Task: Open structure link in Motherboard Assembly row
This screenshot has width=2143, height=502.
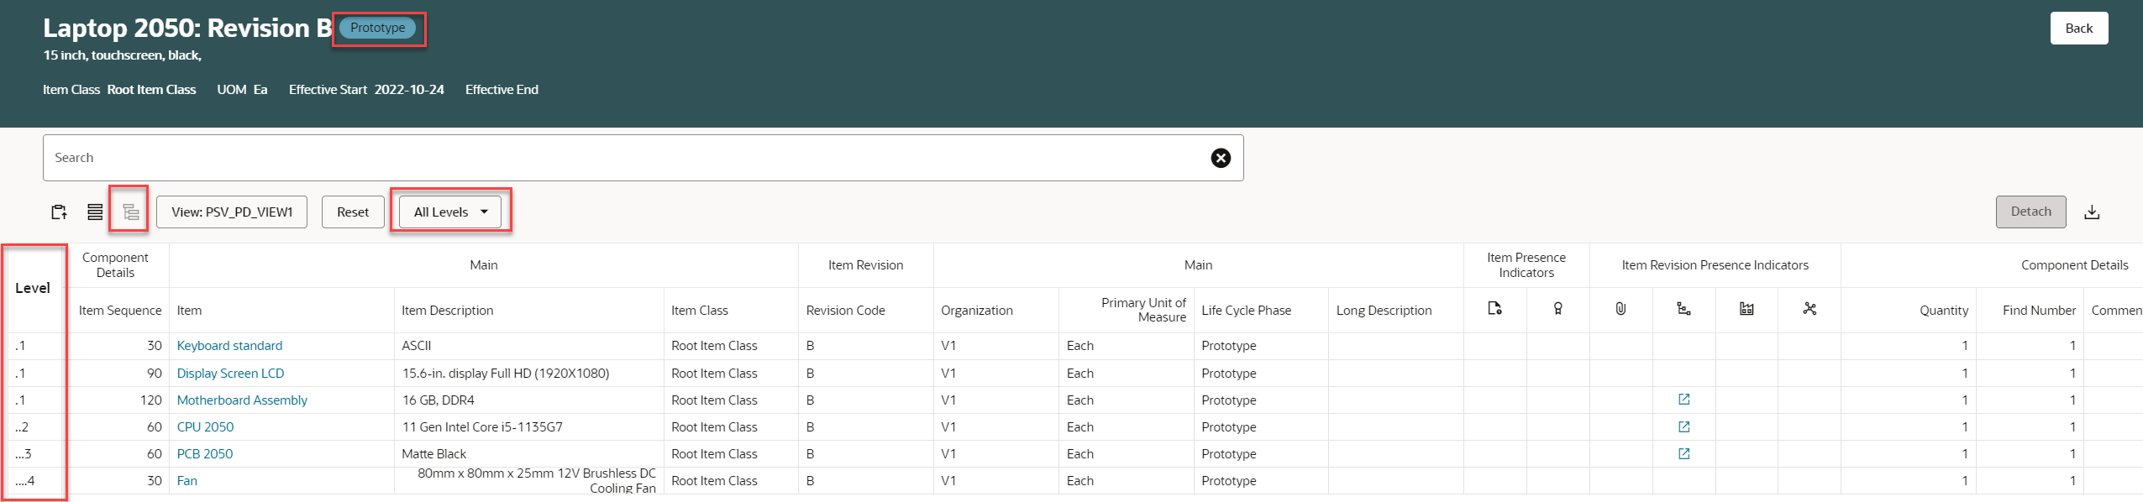Action: click(x=1683, y=400)
